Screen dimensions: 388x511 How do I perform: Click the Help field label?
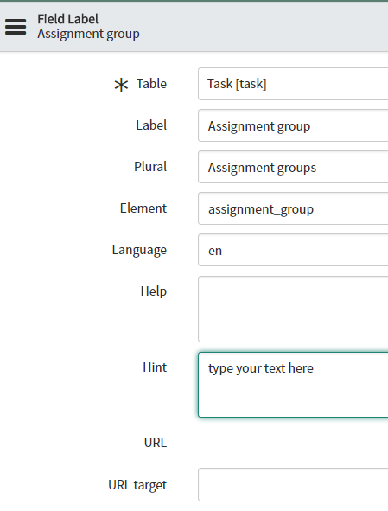(154, 291)
